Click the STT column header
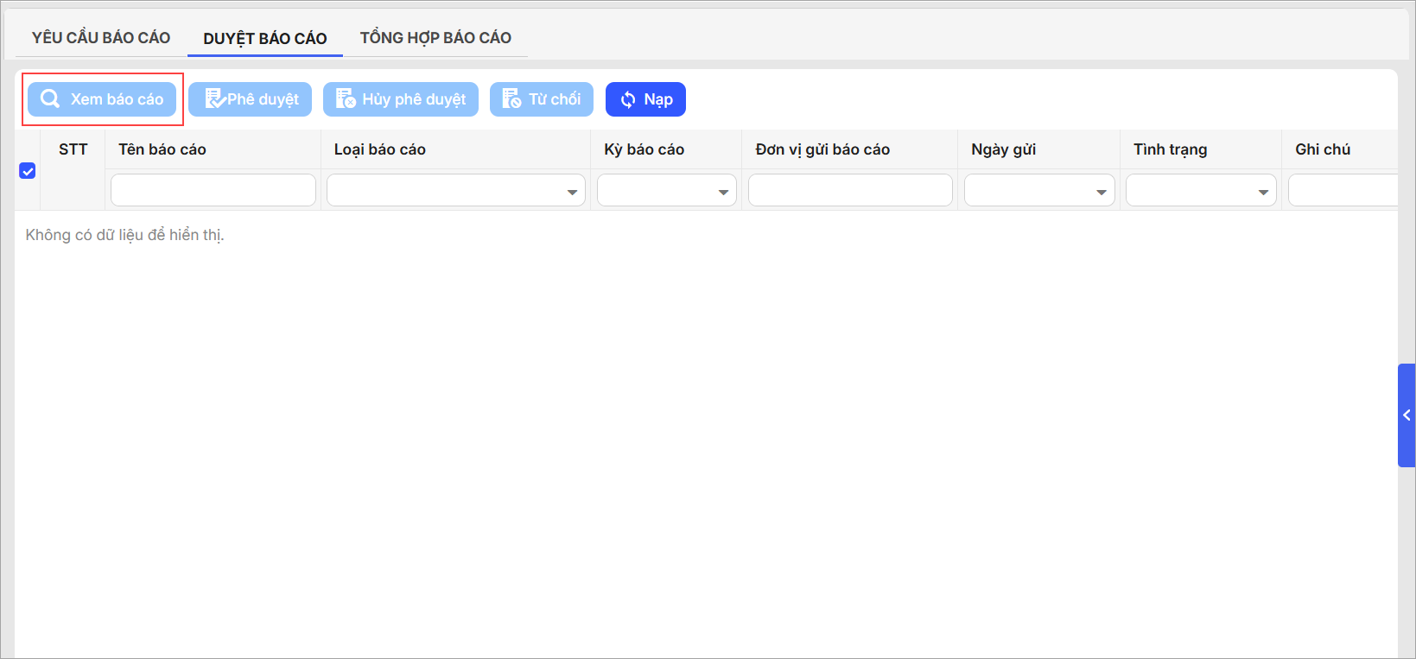This screenshot has height=659, width=1416. tap(73, 149)
